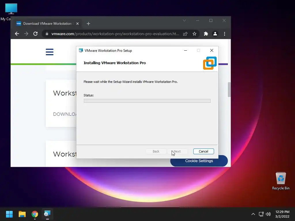The width and height of the screenshot is (295, 221).
Task: Bookmark this page with the star icon
Action: pyautogui.click(x=194, y=34)
